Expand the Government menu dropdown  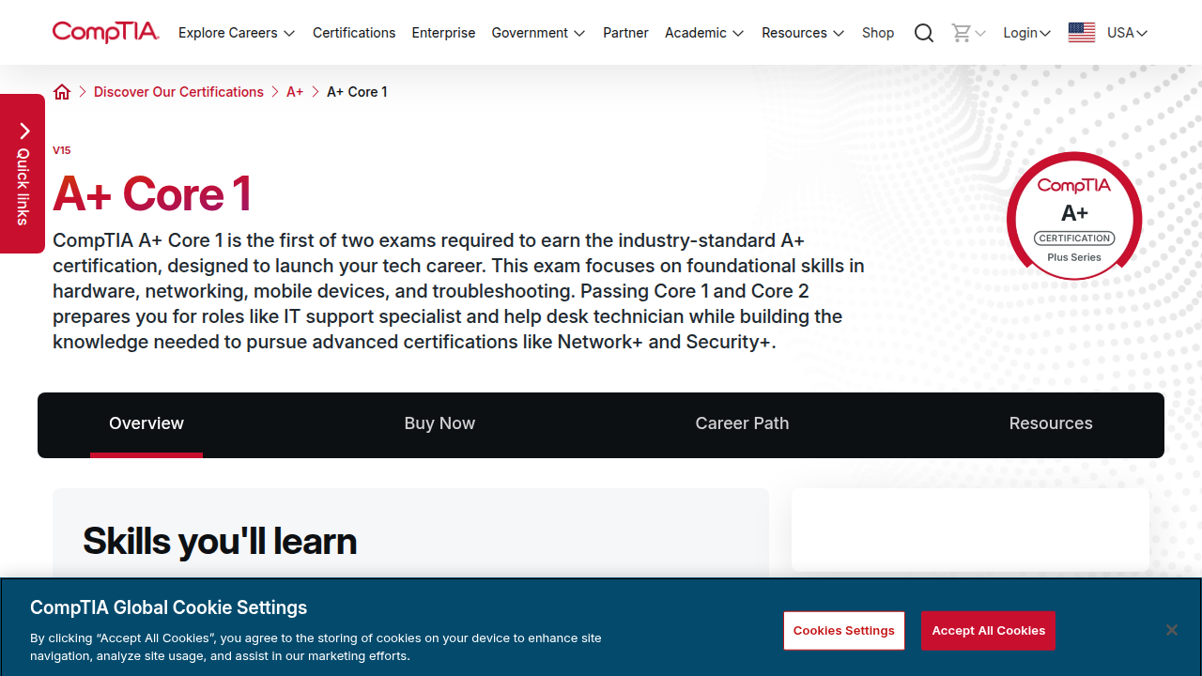538,33
